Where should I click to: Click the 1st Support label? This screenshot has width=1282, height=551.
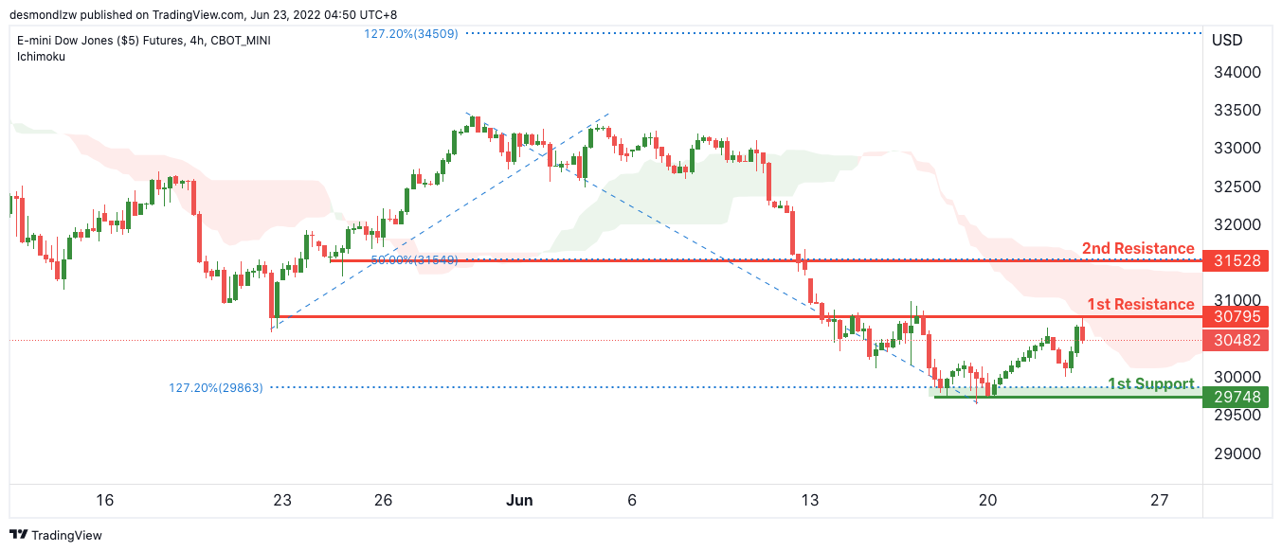click(x=1150, y=384)
